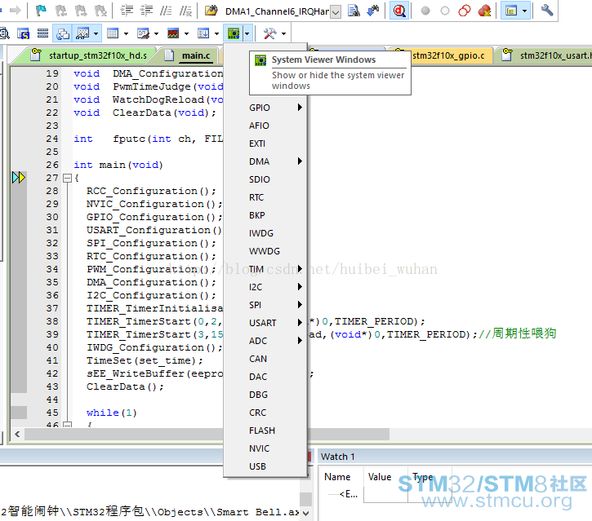Screen dimensions: 592x521
Task: Toggle the Project window button
Action: point(511,11)
